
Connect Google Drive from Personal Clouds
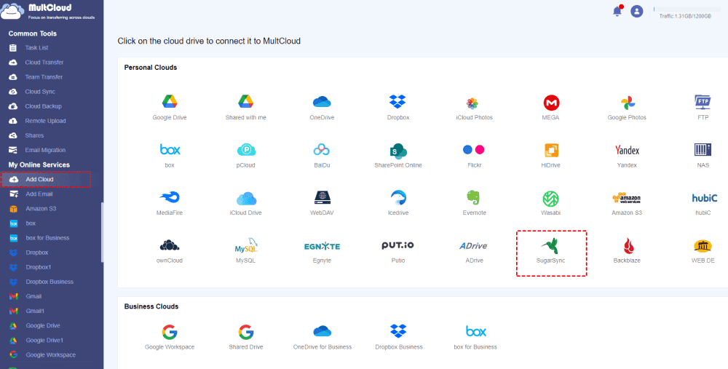pyautogui.click(x=170, y=108)
